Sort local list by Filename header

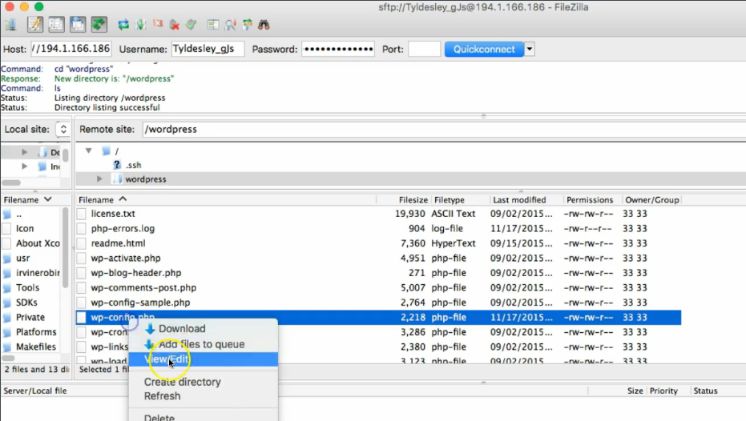(36, 199)
